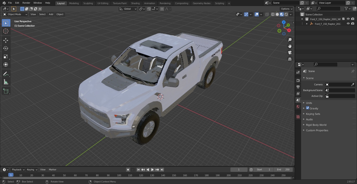Click the pan view hand icon

[290, 46]
